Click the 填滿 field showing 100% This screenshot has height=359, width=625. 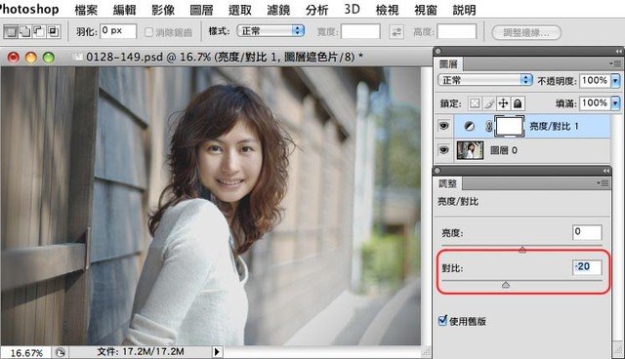[x=595, y=103]
